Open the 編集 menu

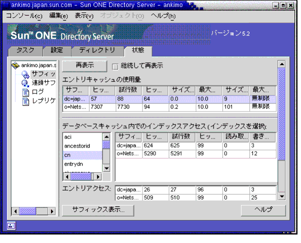pyautogui.click(x=58, y=16)
